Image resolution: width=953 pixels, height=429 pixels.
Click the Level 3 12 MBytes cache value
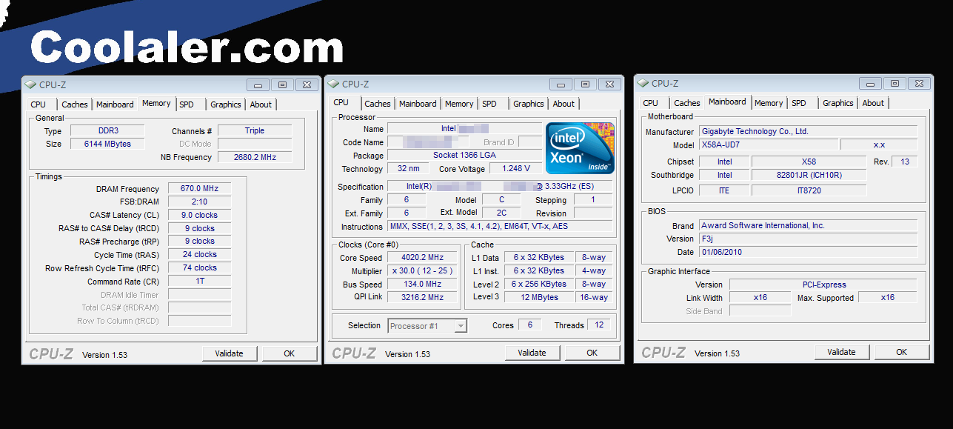coord(539,297)
